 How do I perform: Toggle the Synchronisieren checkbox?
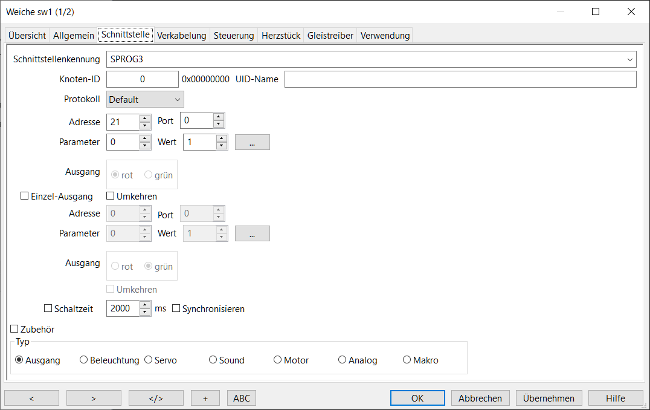(x=176, y=308)
